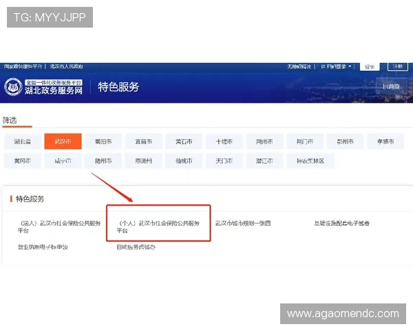Choose 襄阳市 in the city filter

point(103,141)
